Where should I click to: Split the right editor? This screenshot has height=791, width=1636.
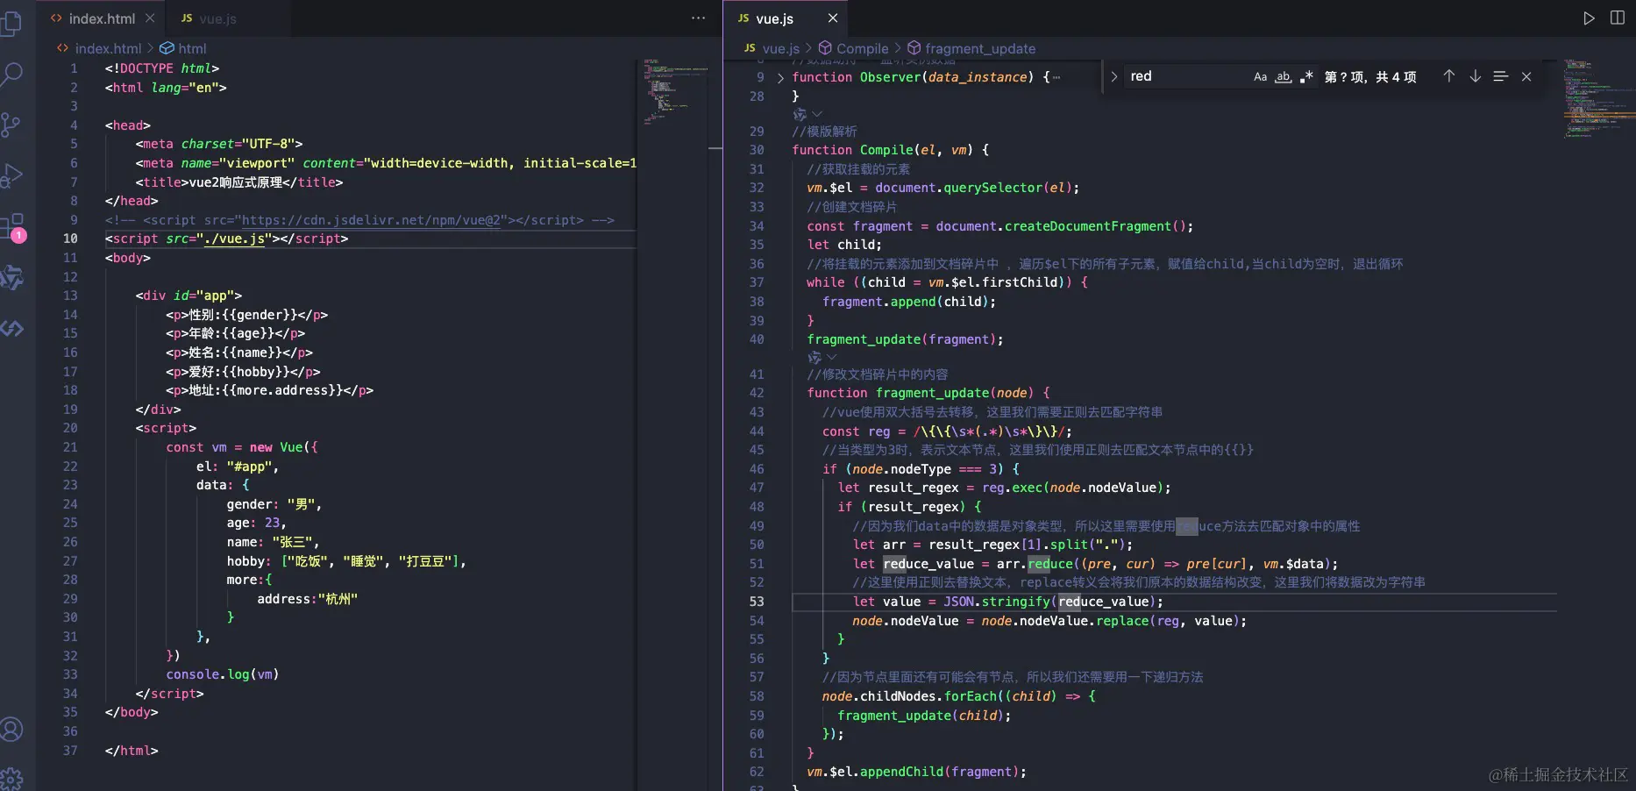(1618, 18)
